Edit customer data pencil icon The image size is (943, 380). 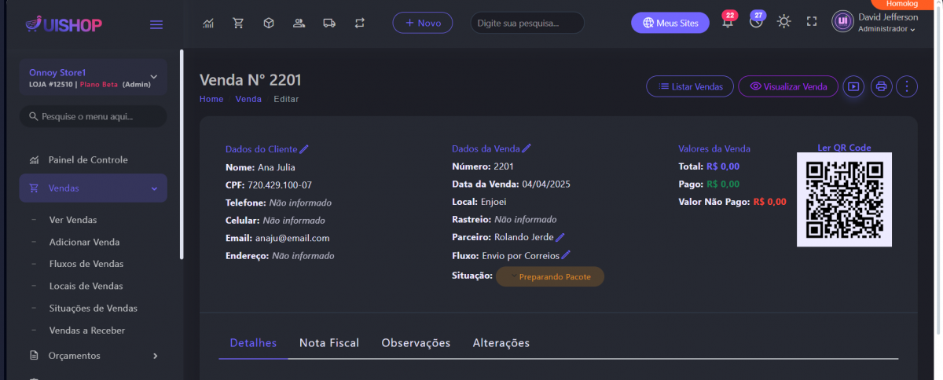coord(304,149)
